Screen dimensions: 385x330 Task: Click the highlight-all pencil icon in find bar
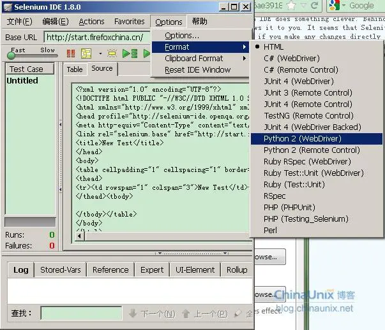point(238,313)
